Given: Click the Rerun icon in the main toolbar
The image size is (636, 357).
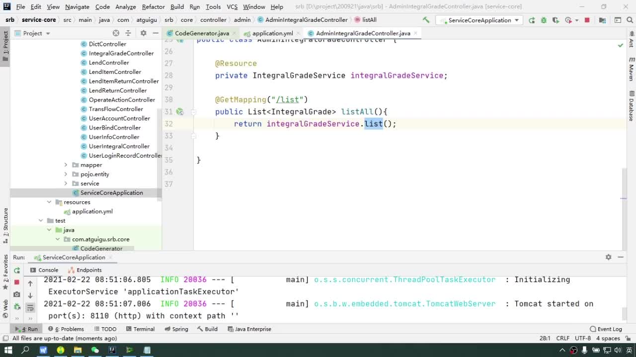Looking at the screenshot, I should pyautogui.click(x=532, y=20).
